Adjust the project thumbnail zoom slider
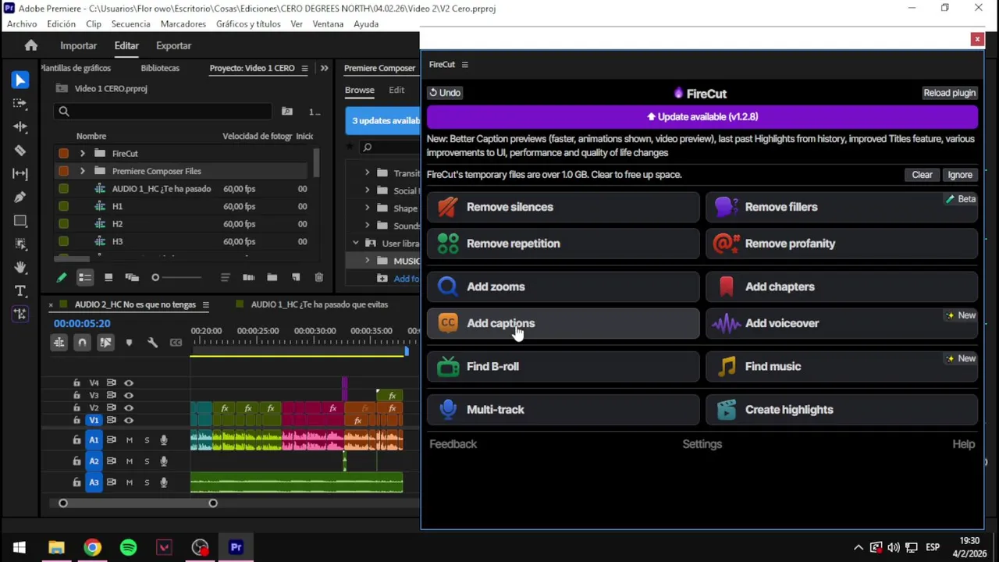 click(x=155, y=277)
